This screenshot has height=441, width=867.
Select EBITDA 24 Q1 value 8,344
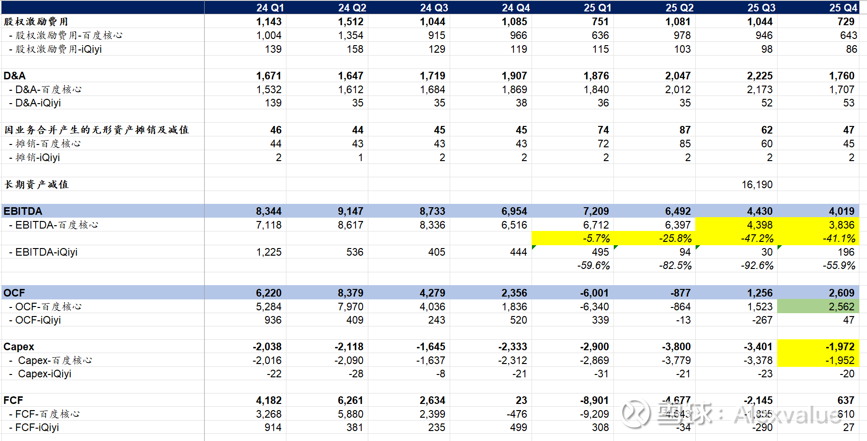click(268, 211)
